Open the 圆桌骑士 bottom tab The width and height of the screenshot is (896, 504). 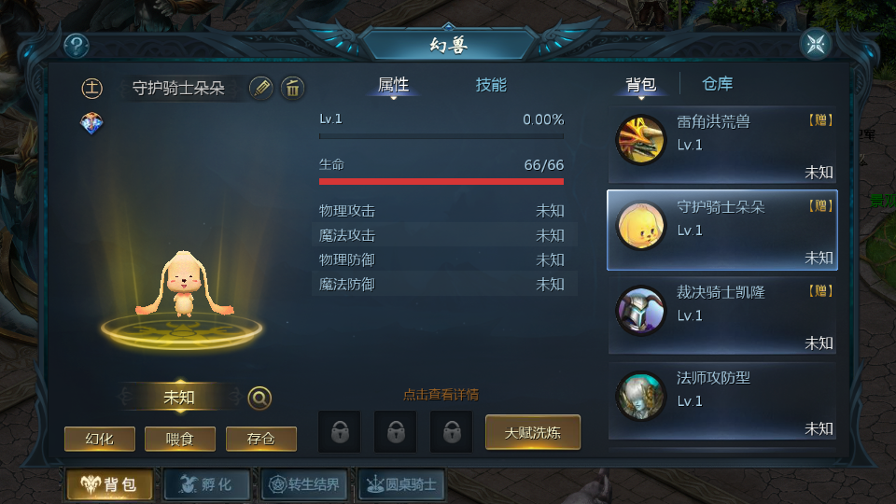(x=401, y=484)
